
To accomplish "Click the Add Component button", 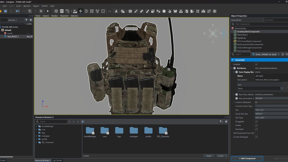I will (247, 158).
